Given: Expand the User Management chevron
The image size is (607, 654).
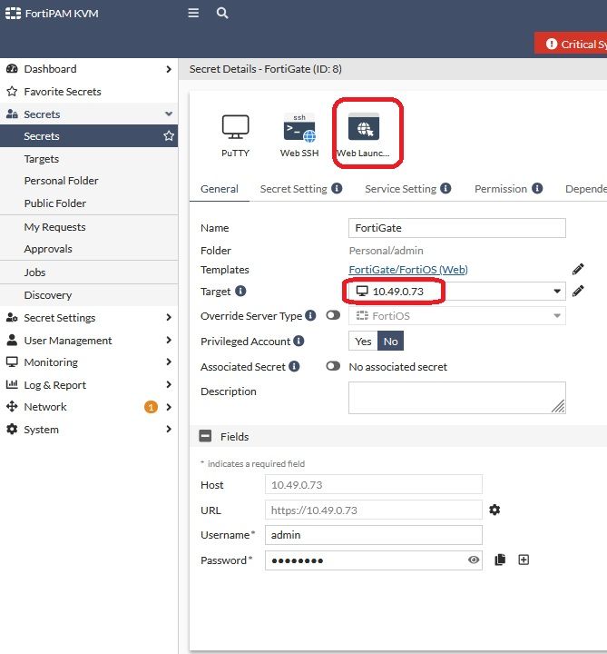Looking at the screenshot, I should click(x=169, y=340).
